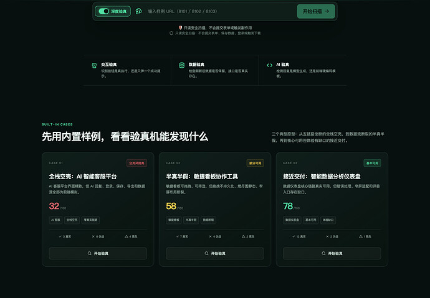Select the 全栈空壳 tag
This screenshot has height=298, width=430.
72,220
